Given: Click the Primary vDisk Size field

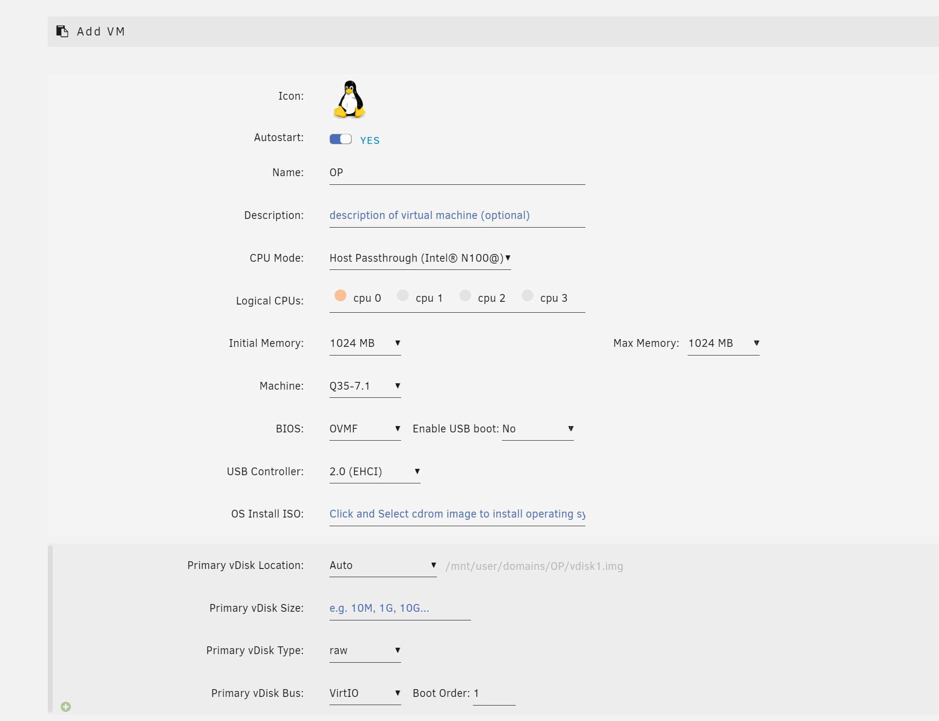Looking at the screenshot, I should tap(400, 608).
